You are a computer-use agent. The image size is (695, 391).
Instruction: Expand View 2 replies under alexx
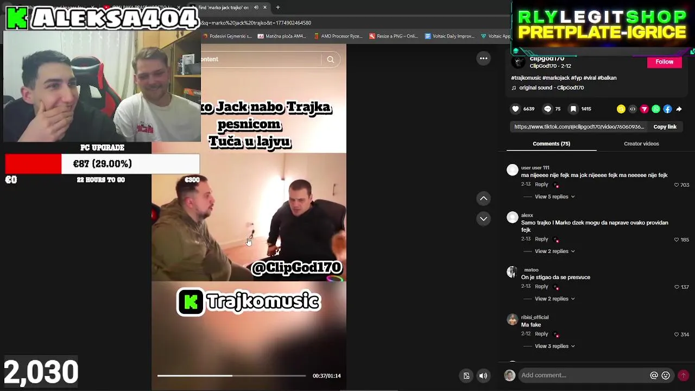point(554,251)
